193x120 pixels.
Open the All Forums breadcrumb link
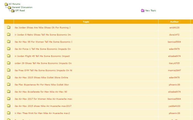click(14, 4)
